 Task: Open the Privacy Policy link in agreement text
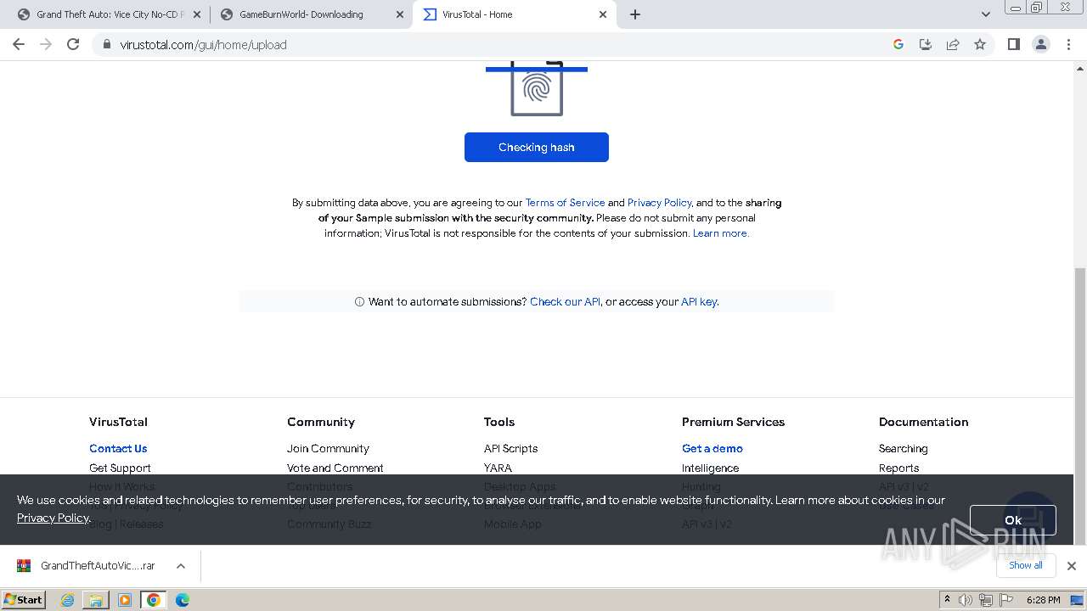[660, 203]
